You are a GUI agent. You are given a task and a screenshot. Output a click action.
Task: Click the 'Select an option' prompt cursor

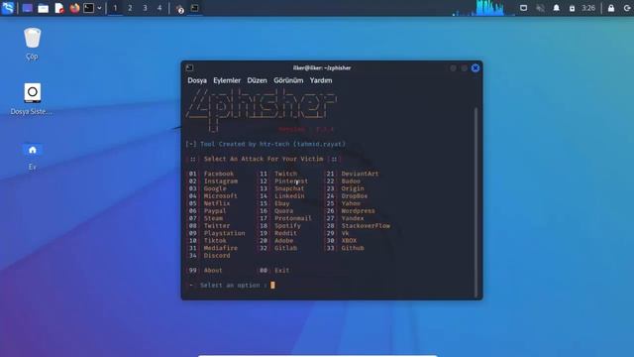click(272, 286)
